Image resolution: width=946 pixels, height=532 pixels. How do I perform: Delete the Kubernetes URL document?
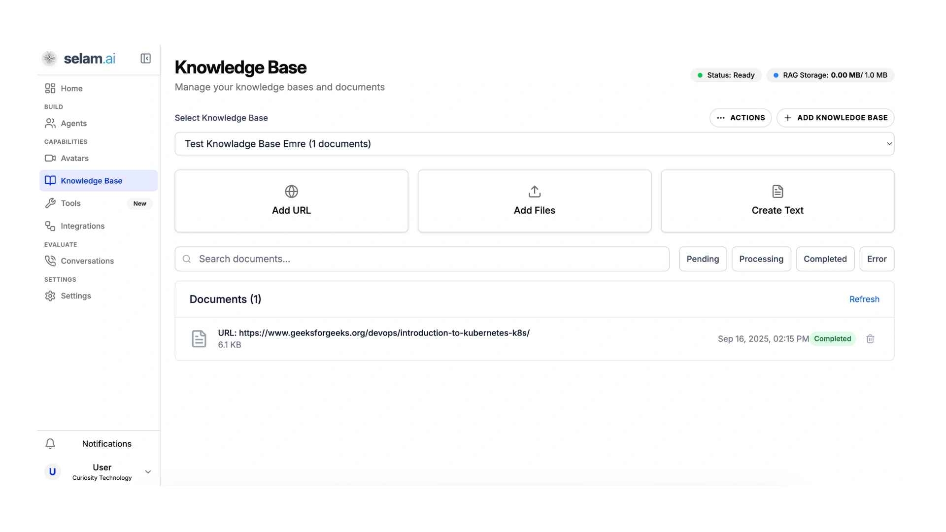click(x=870, y=338)
